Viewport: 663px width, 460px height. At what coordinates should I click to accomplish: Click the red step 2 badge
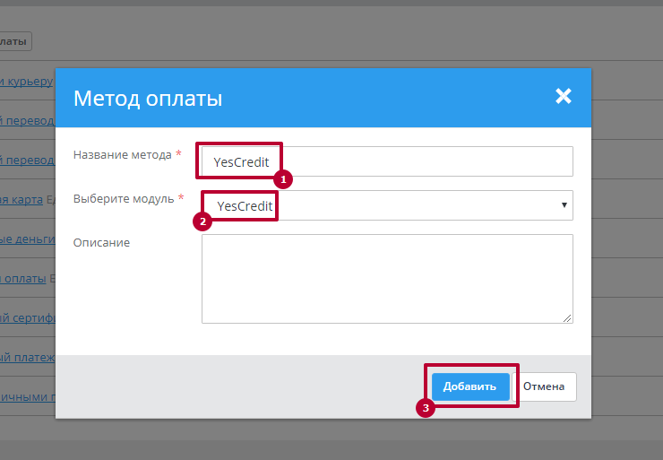[x=202, y=221]
